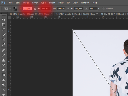Click the transform reference point crosshair
Image resolution: width=128 pixels, height=96 pixels.
(73, 30)
